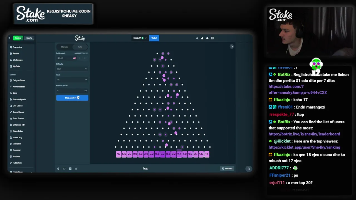The width and height of the screenshot is (356, 200).
Task: Open game settings gear icon
Action: click(x=58, y=169)
